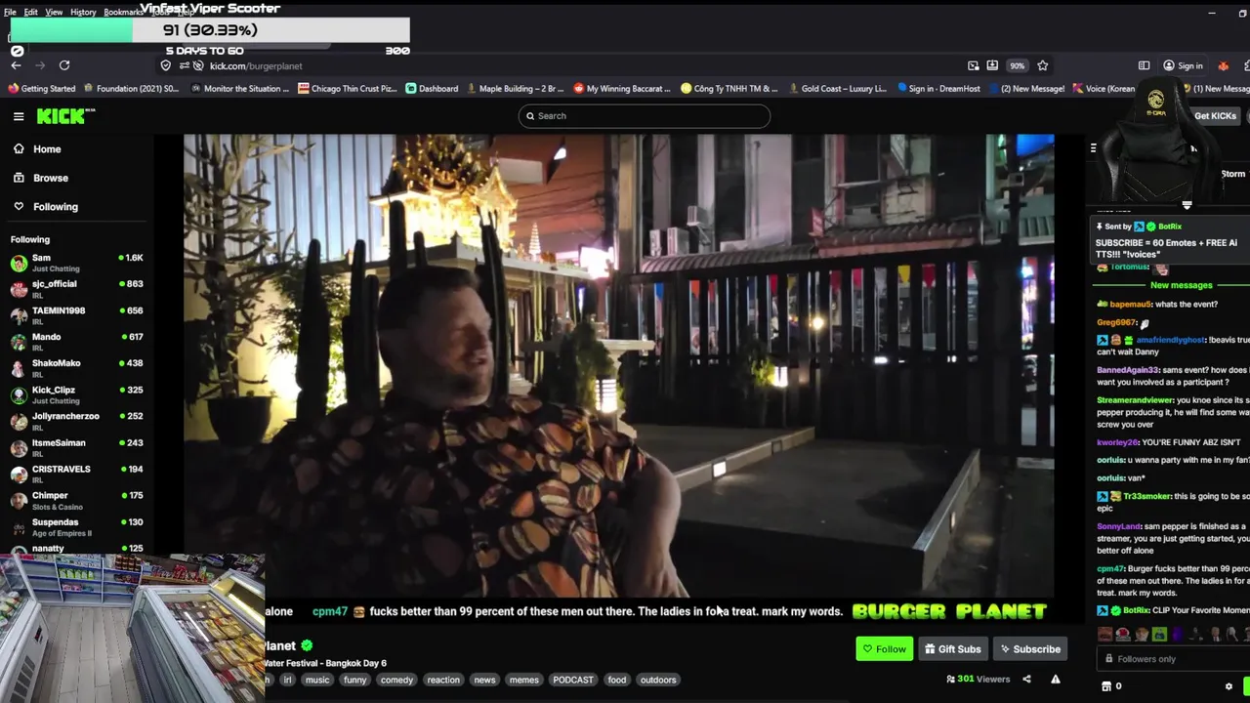Click the kick.com/burgerplanet address bar
The image size is (1250, 703).
point(566,65)
